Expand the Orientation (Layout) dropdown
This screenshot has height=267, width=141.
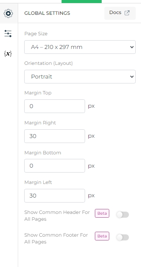pos(80,77)
